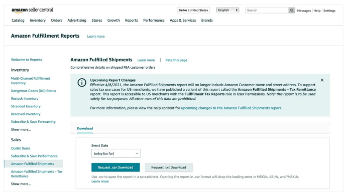This screenshot has height=192, width=348.
Task: Click Rate this page link
Action: tap(176, 60)
